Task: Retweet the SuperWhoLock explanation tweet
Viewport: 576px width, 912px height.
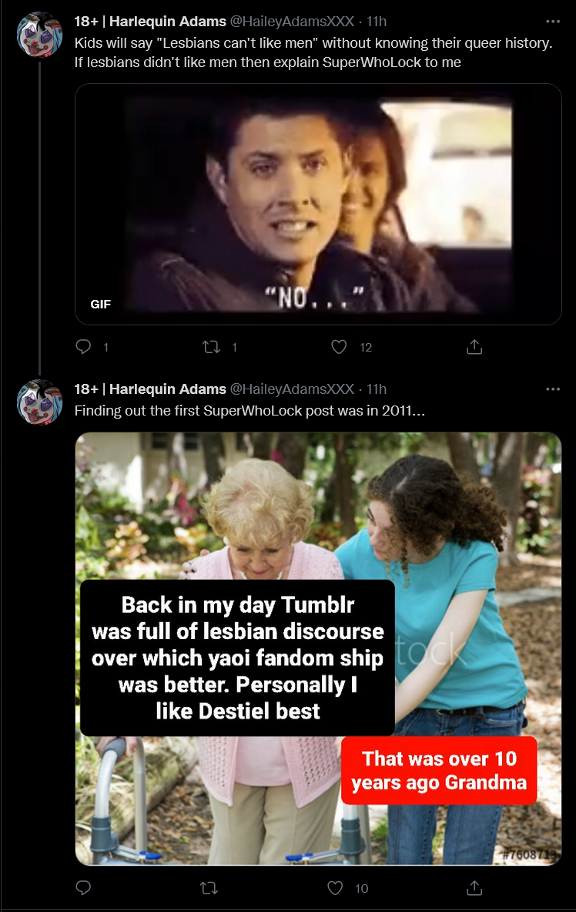Action: click(211, 347)
